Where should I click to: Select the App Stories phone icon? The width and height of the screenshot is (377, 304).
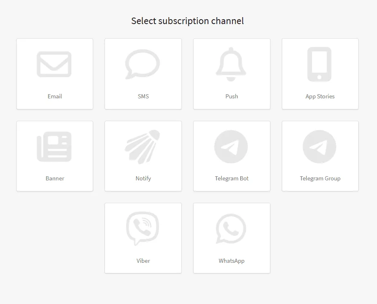pyautogui.click(x=319, y=64)
